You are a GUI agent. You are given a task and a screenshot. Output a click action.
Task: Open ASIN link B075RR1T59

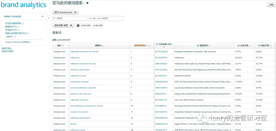click(161, 100)
